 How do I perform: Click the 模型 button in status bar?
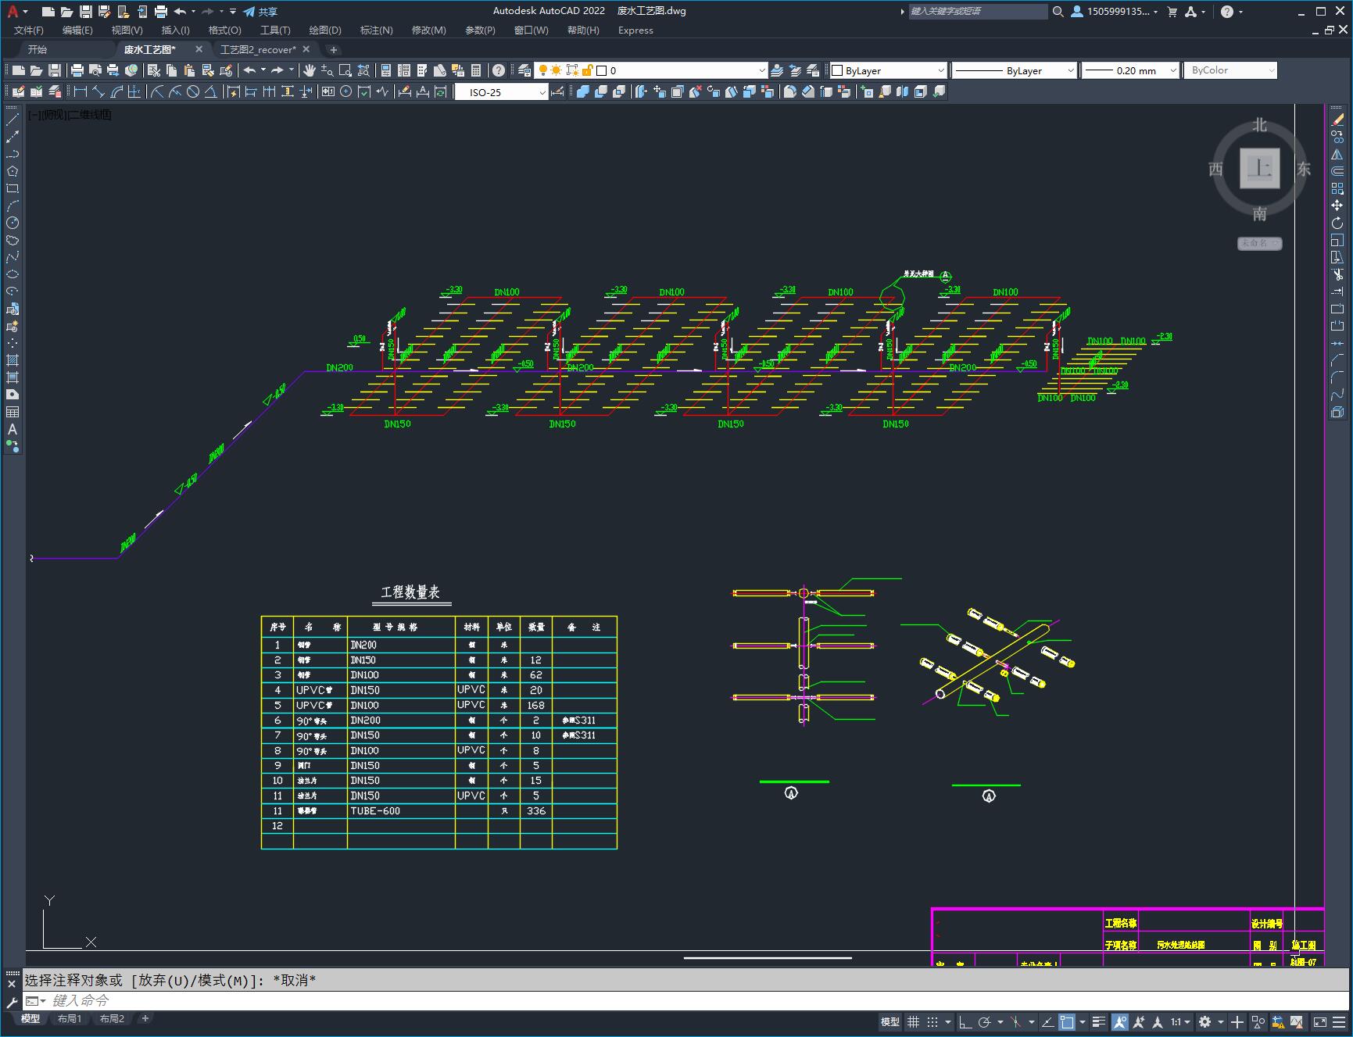pyautogui.click(x=890, y=1021)
